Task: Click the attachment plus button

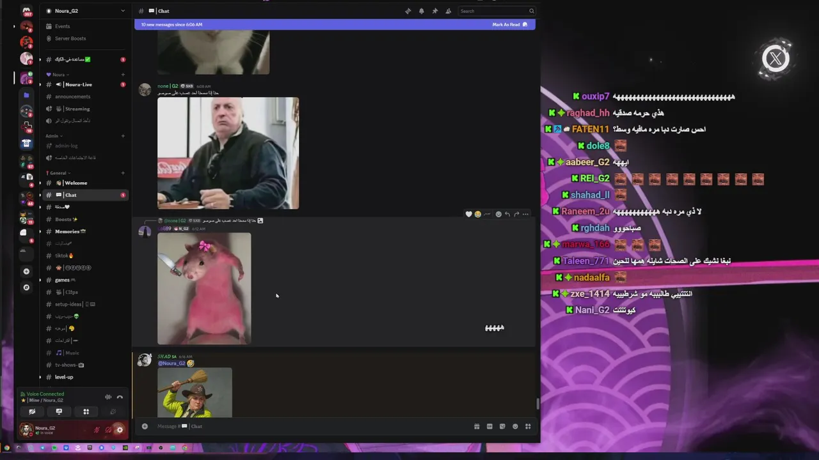Action: pyautogui.click(x=145, y=426)
